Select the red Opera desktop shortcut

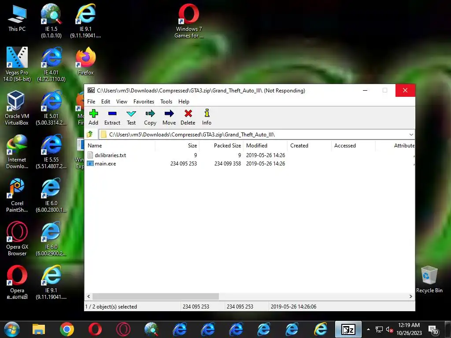point(17,283)
